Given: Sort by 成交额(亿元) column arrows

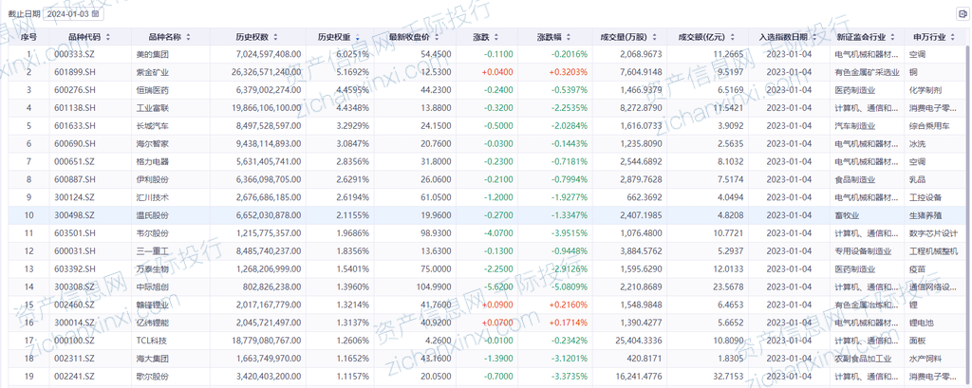Looking at the screenshot, I should coord(733,37).
